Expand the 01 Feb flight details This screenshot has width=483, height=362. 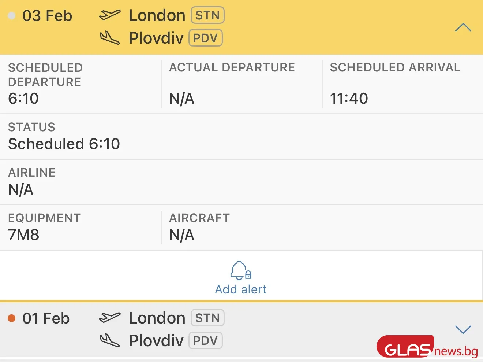[463, 329]
